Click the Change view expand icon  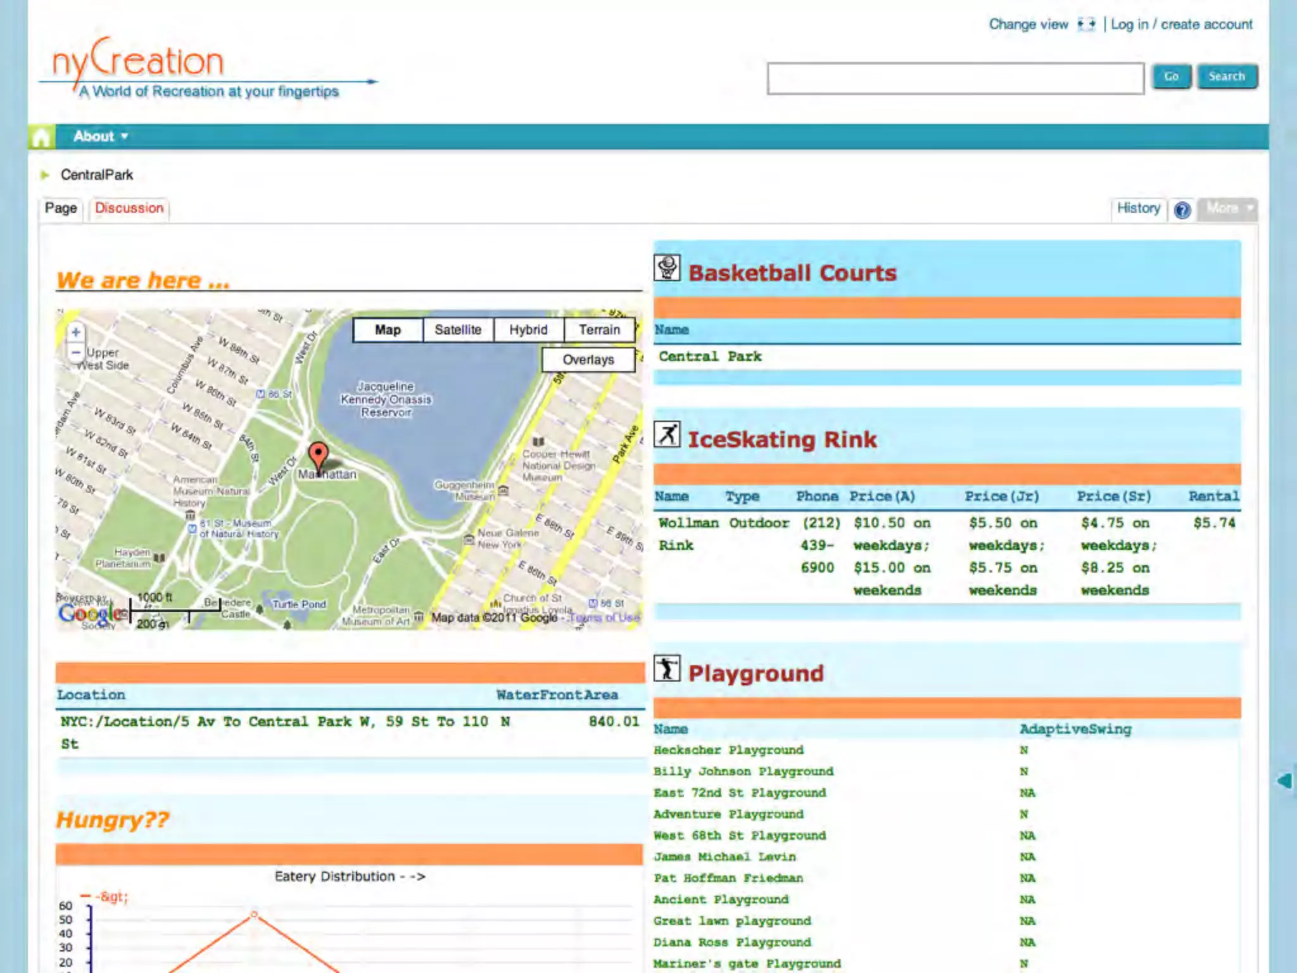point(1086,24)
